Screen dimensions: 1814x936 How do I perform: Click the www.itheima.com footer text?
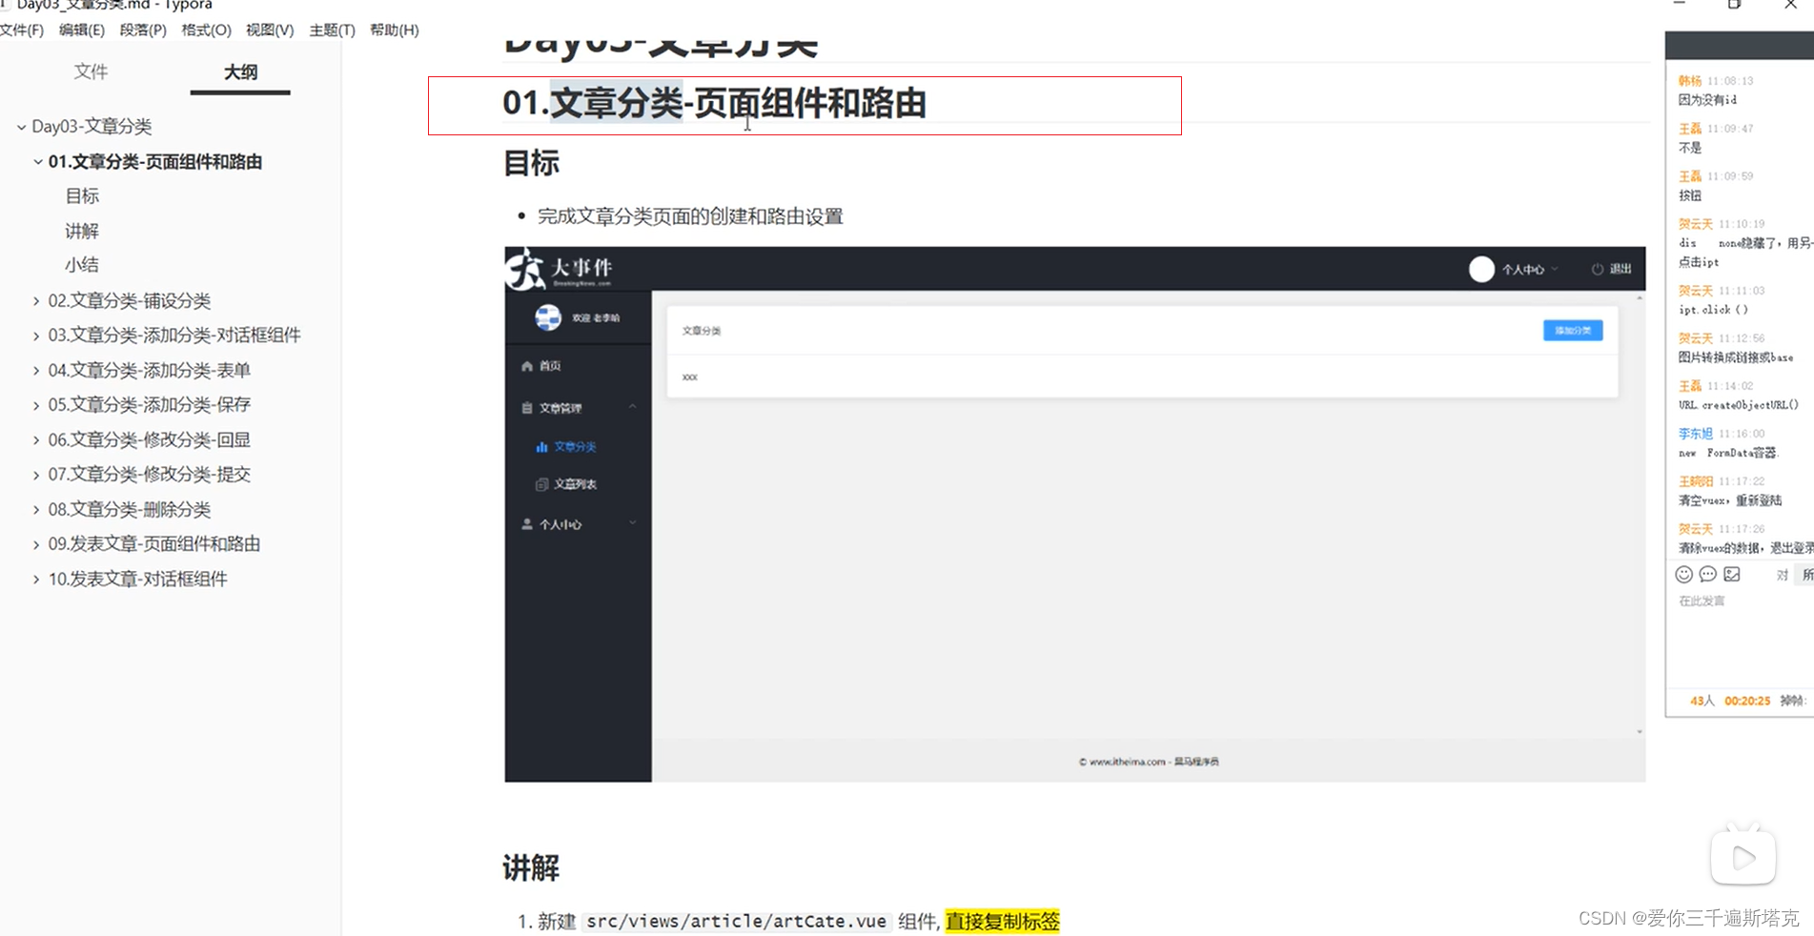pos(1149,762)
